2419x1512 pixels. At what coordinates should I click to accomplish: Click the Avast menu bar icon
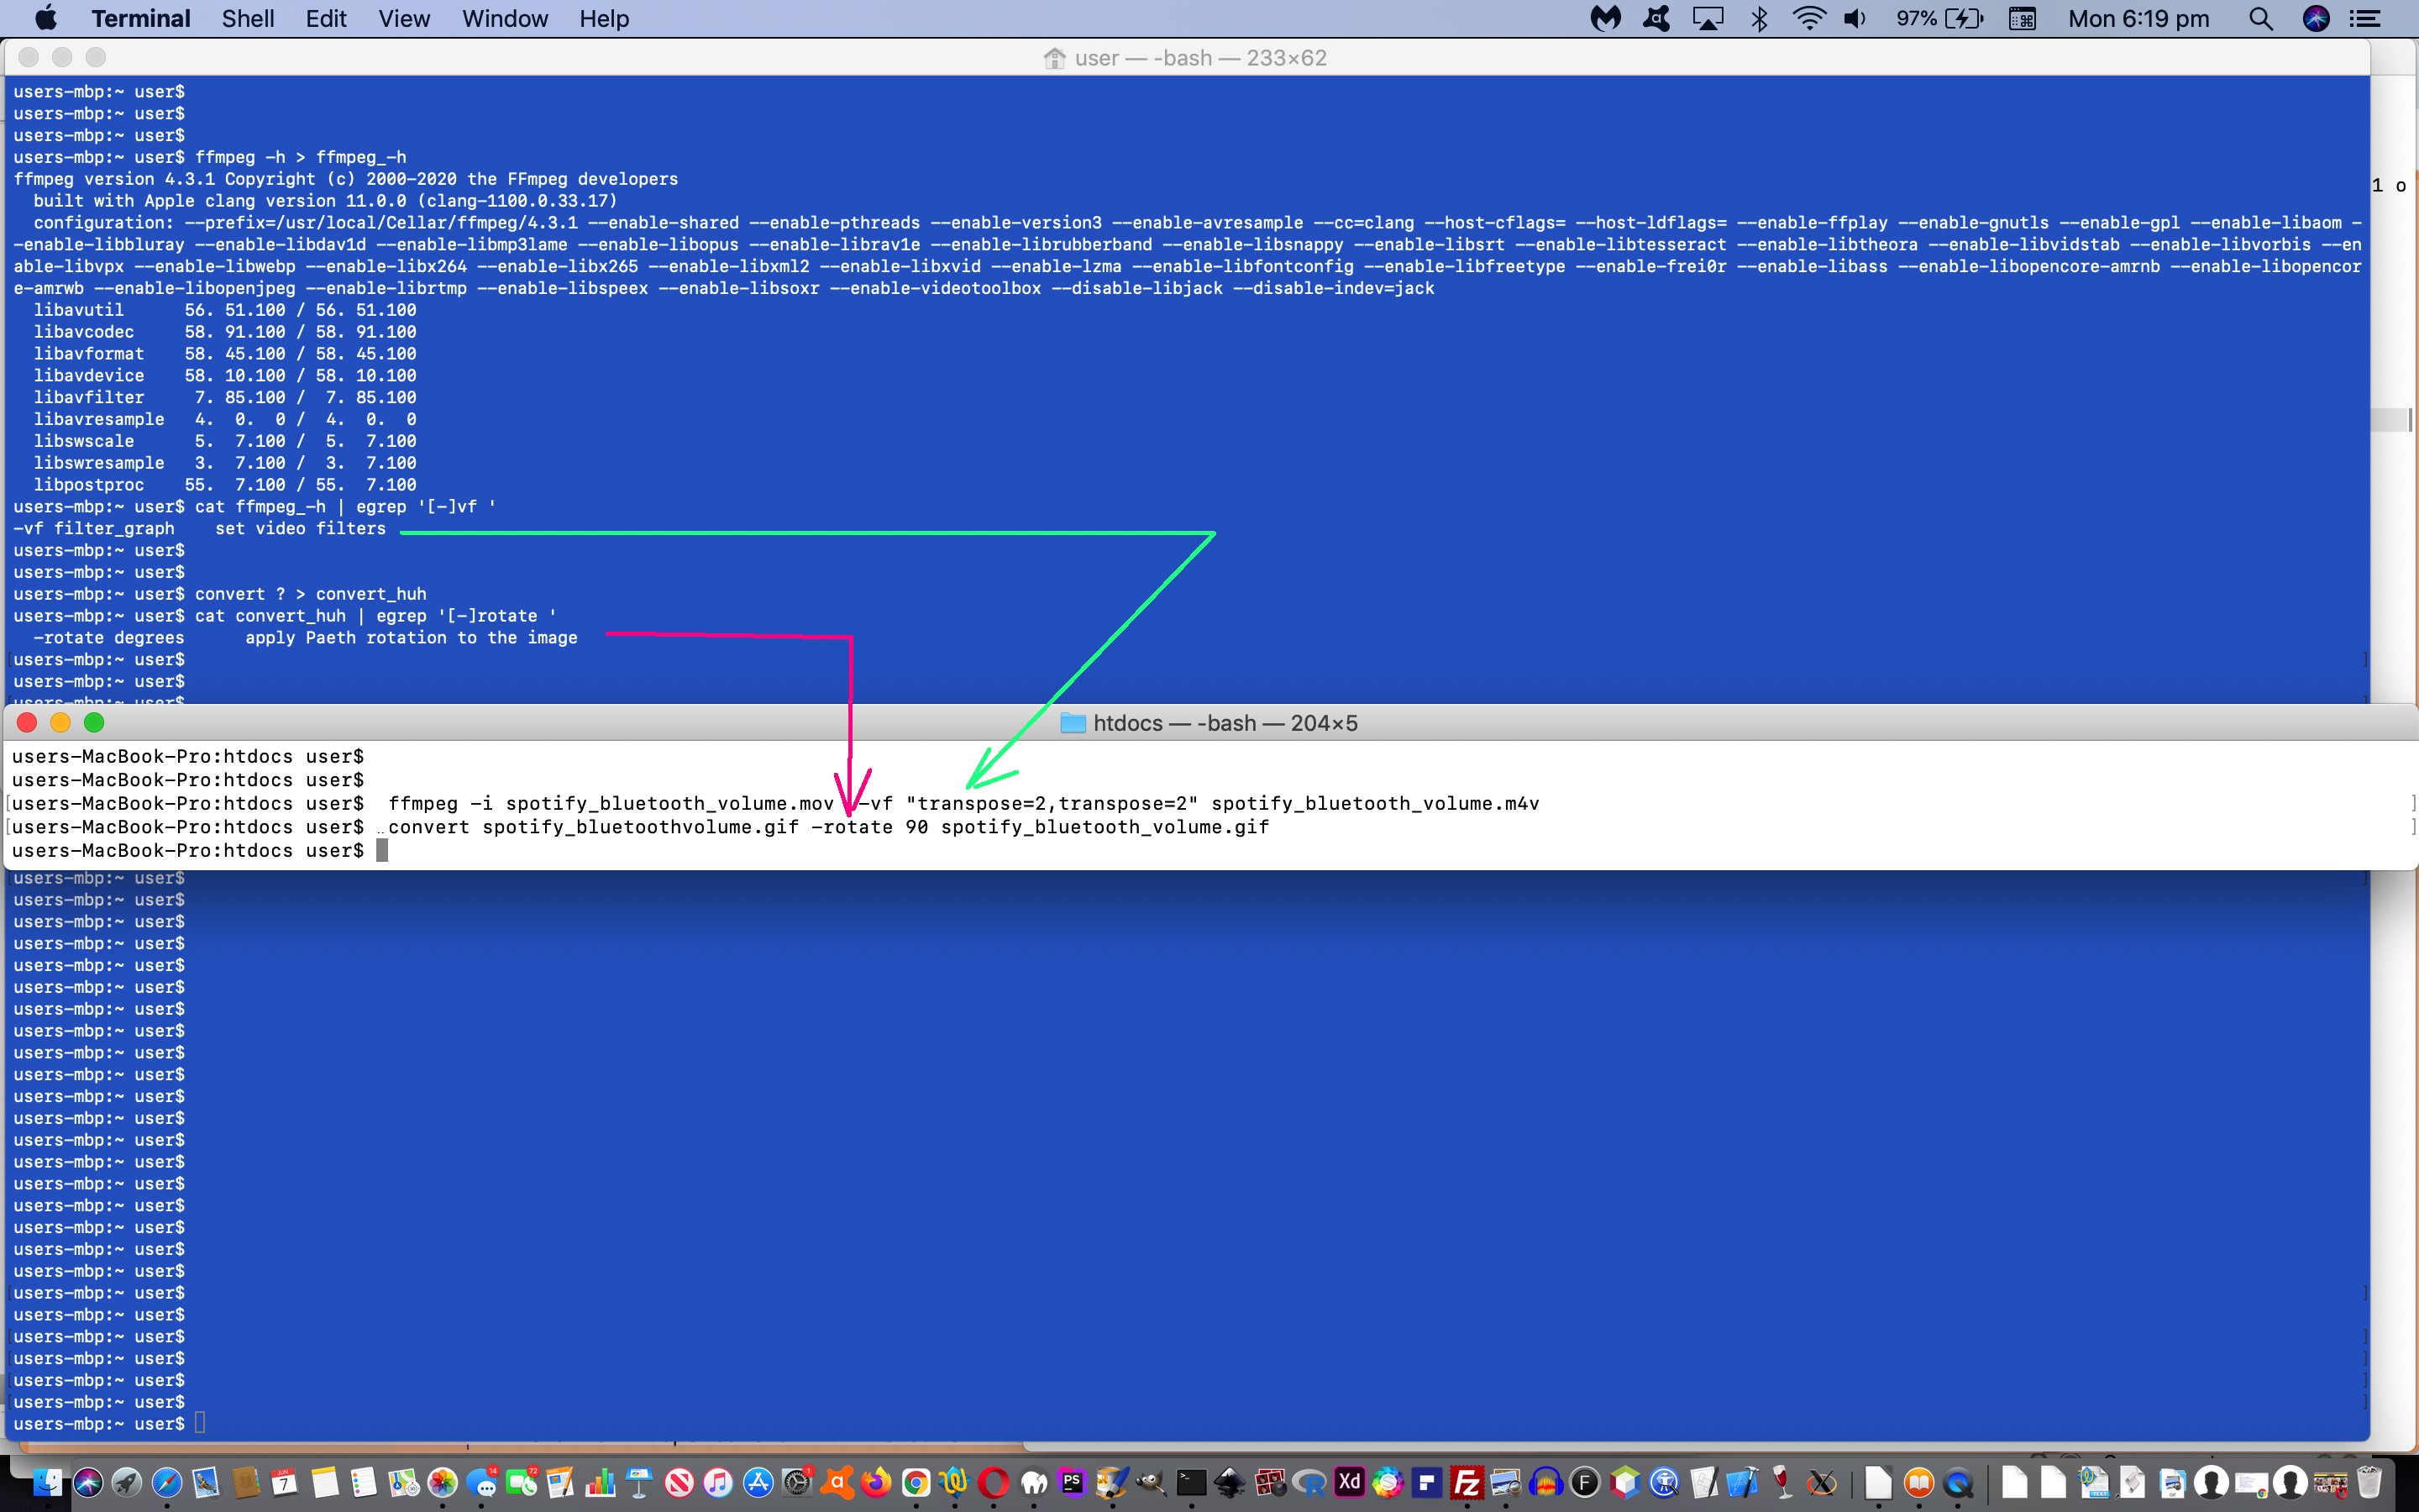tap(1656, 18)
